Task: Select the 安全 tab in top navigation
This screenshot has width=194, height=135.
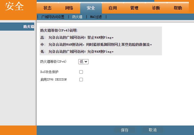Action: pyautogui.click(x=91, y=8)
